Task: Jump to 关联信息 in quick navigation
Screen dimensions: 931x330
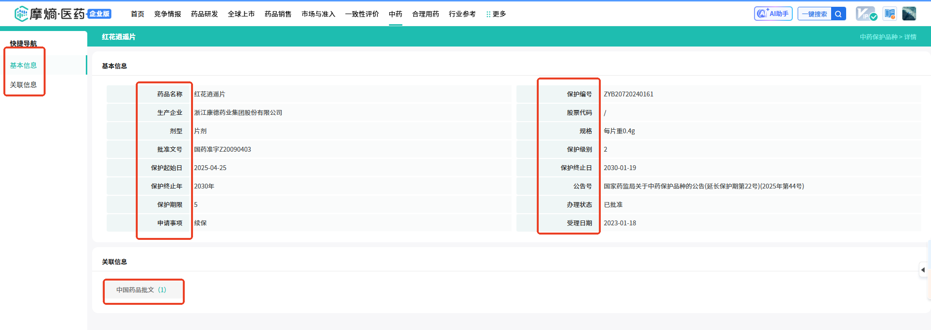Action: (23, 85)
